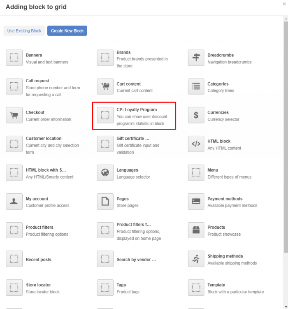Click the My account title
Image resolution: width=288 pixels, height=309 pixels.
pos(37,199)
